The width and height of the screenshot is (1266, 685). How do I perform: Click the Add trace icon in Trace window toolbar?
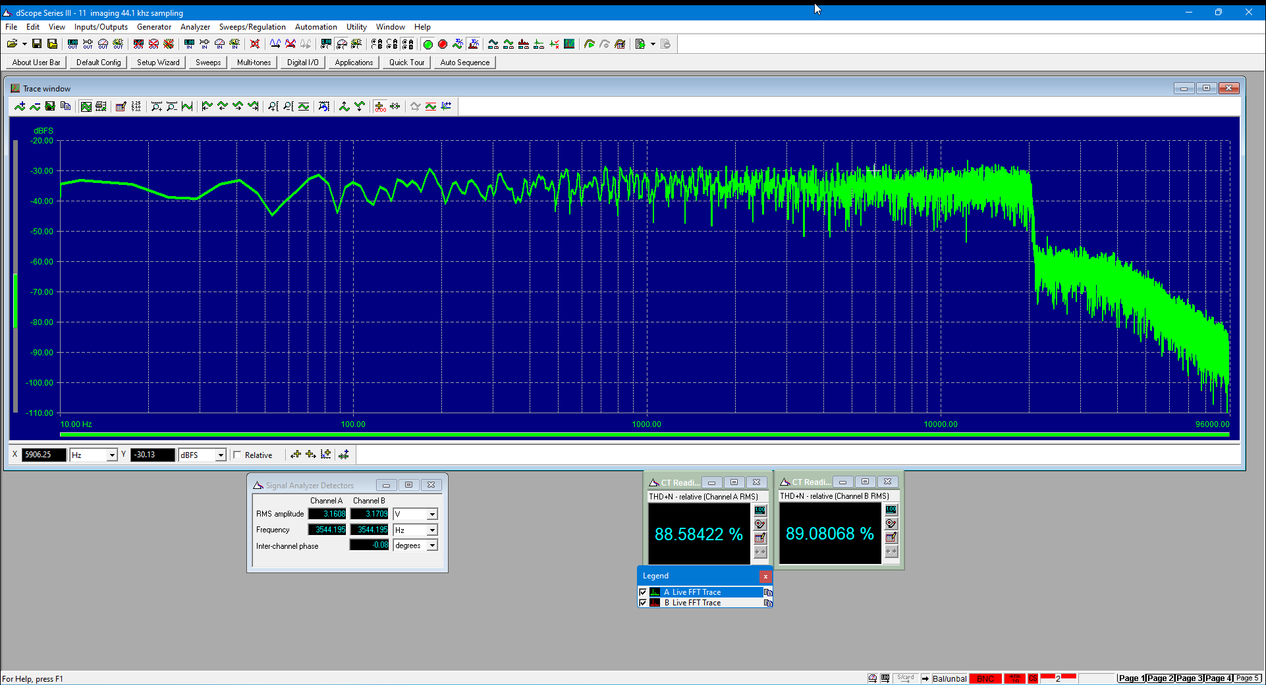click(x=20, y=107)
